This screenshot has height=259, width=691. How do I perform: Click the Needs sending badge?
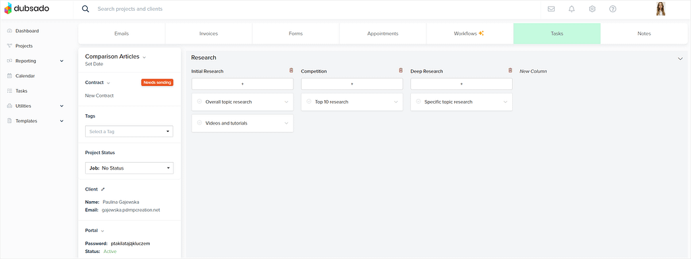pos(157,83)
